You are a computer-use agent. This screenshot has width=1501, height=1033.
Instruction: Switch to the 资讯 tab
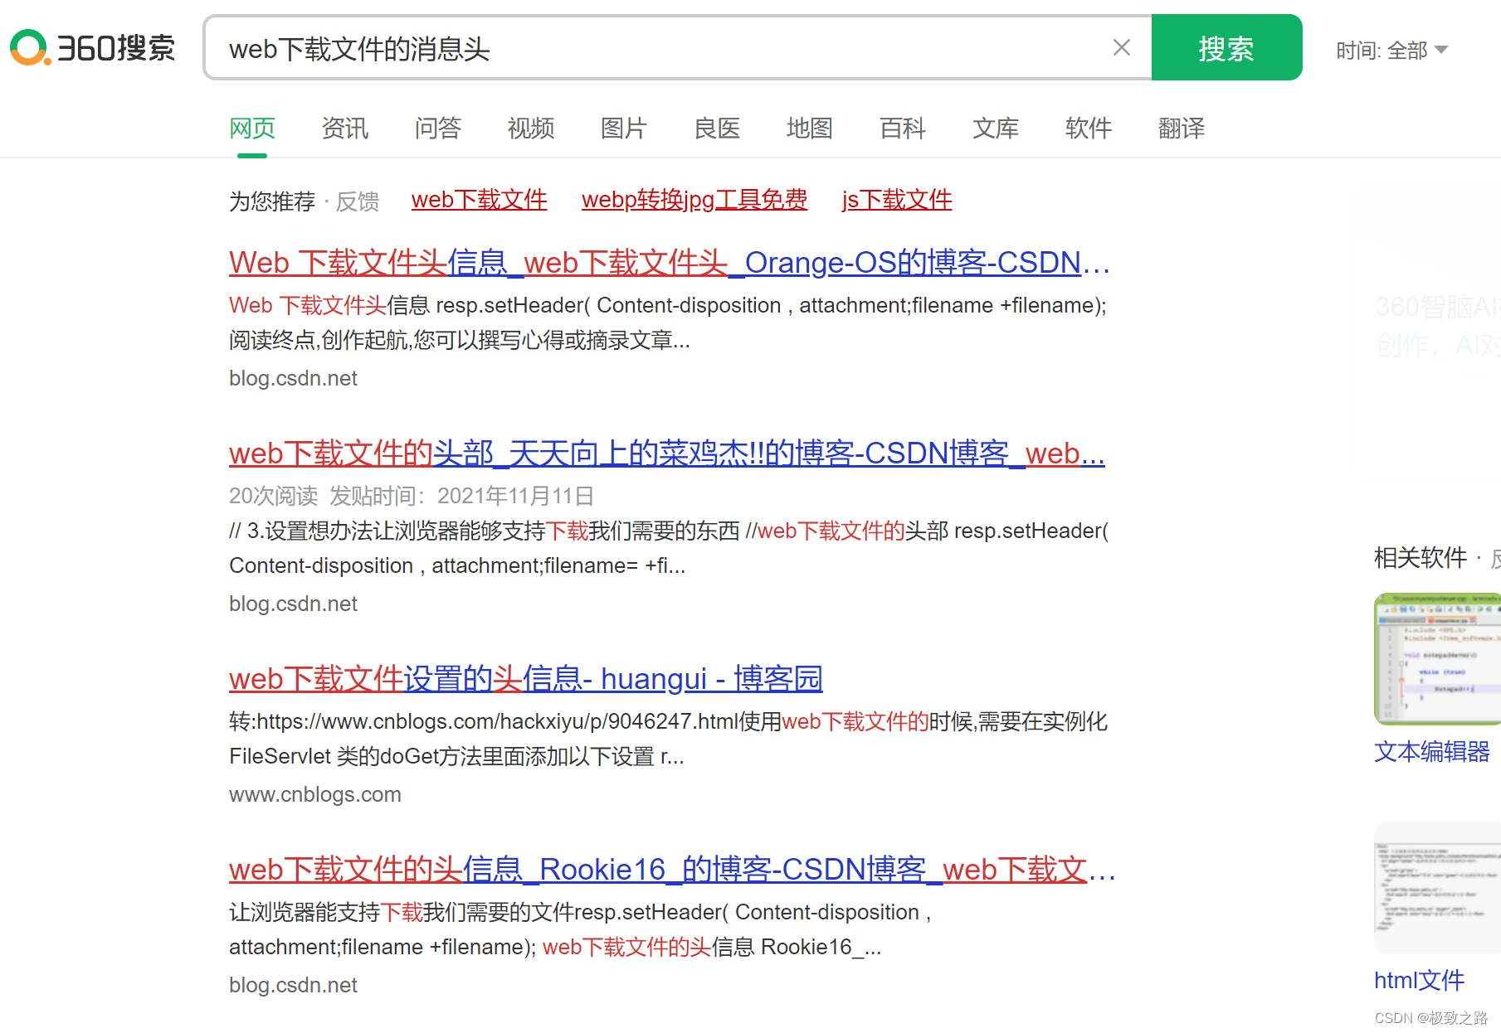(x=345, y=129)
